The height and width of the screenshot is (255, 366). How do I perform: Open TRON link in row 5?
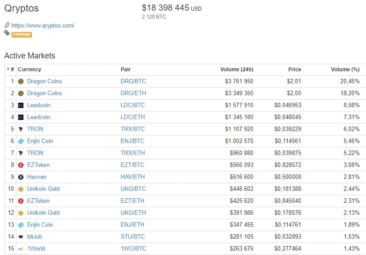tap(35, 129)
